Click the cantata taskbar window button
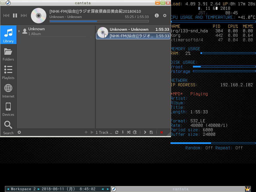This screenshot has width=256, height=192. point(180,189)
